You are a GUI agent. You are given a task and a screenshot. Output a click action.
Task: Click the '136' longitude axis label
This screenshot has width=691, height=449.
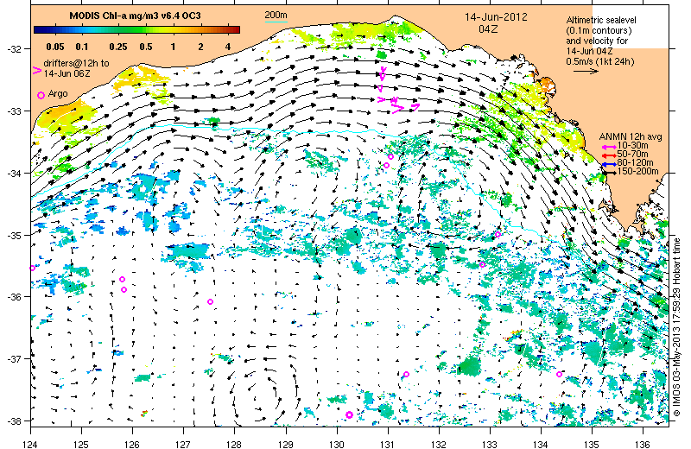pyautogui.click(x=642, y=444)
